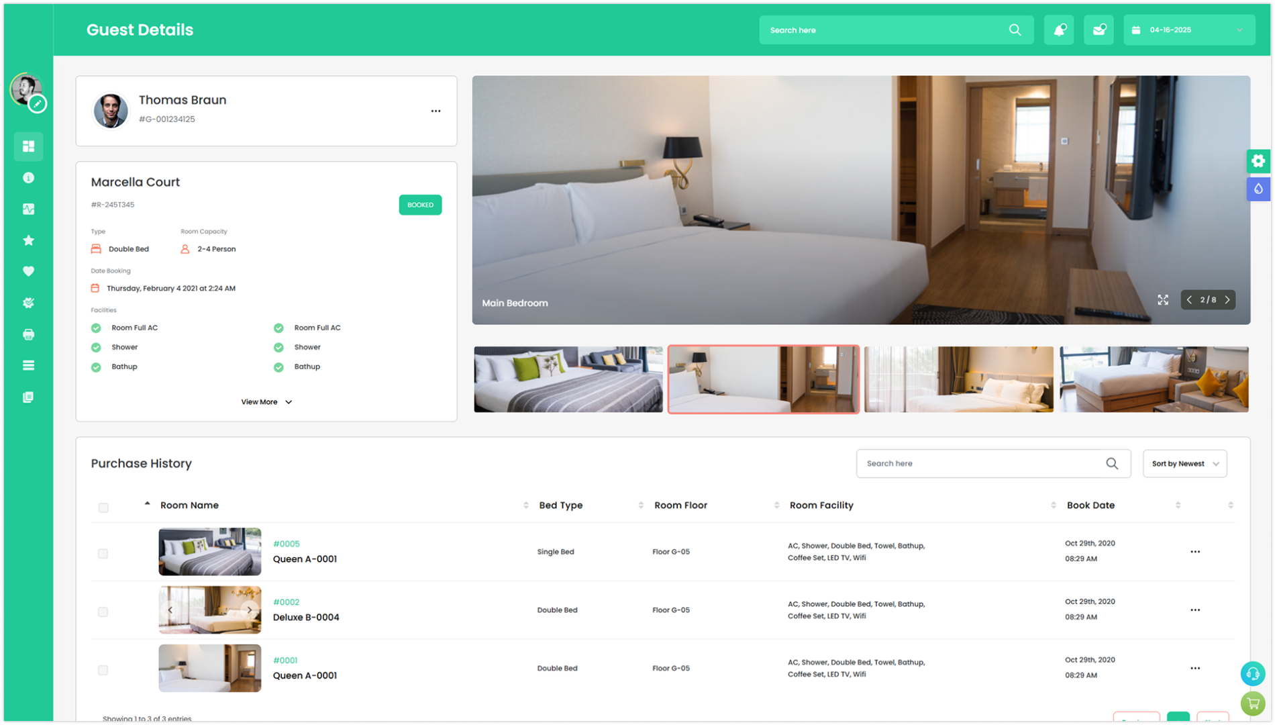Click Single Bed cell in first row
The width and height of the screenshot is (1275, 725).
click(556, 552)
